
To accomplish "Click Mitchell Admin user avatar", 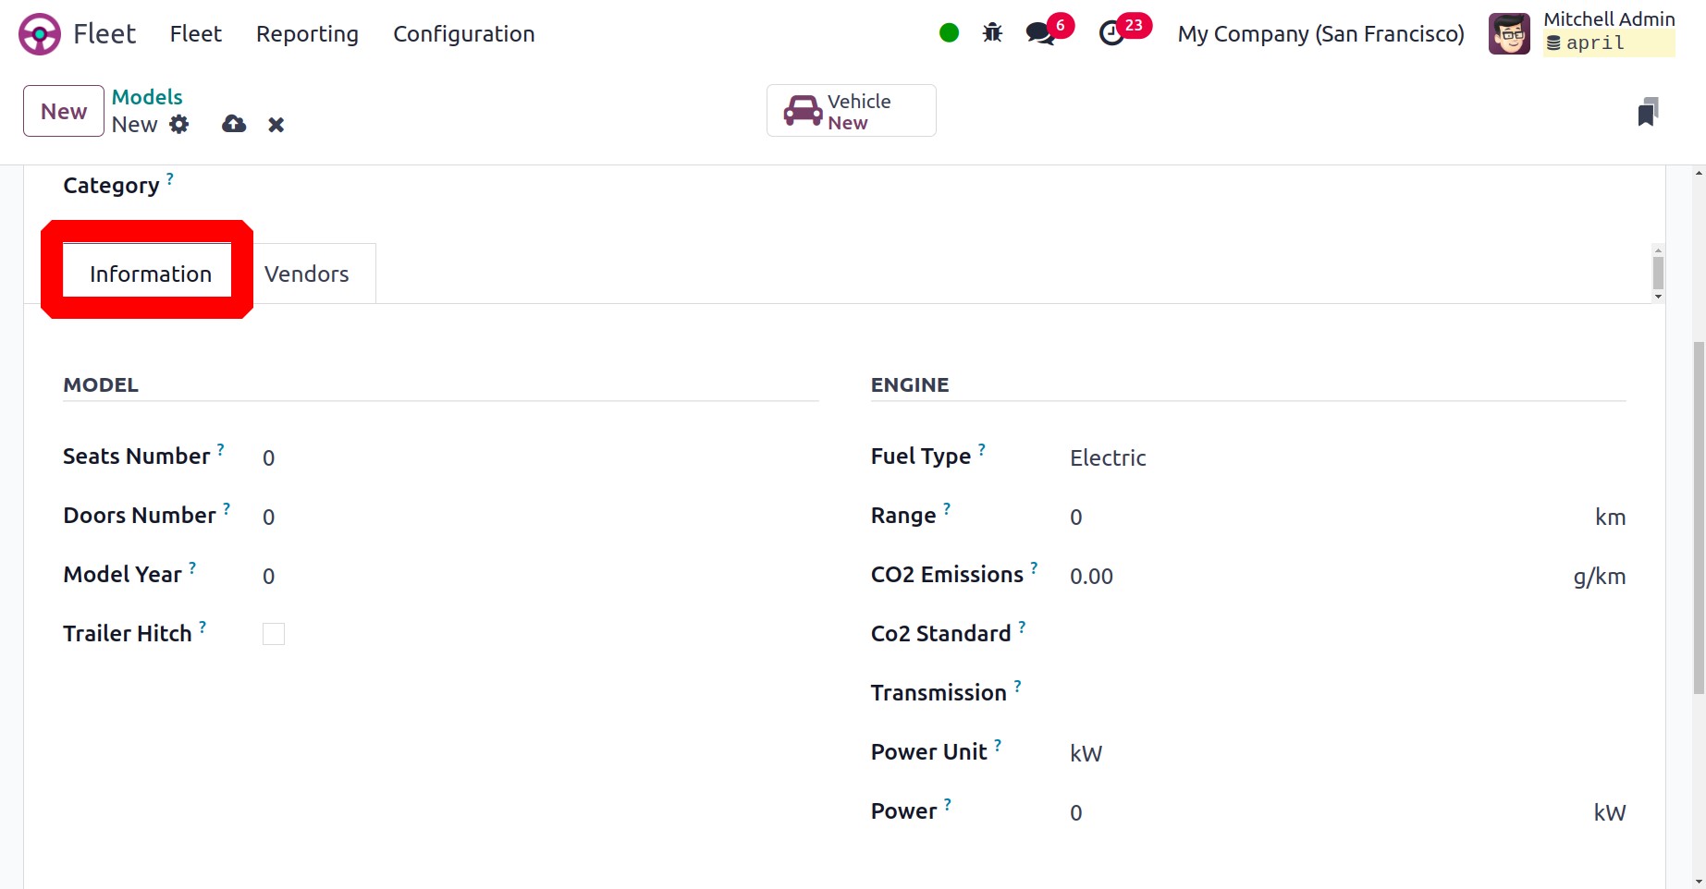I will (1509, 34).
